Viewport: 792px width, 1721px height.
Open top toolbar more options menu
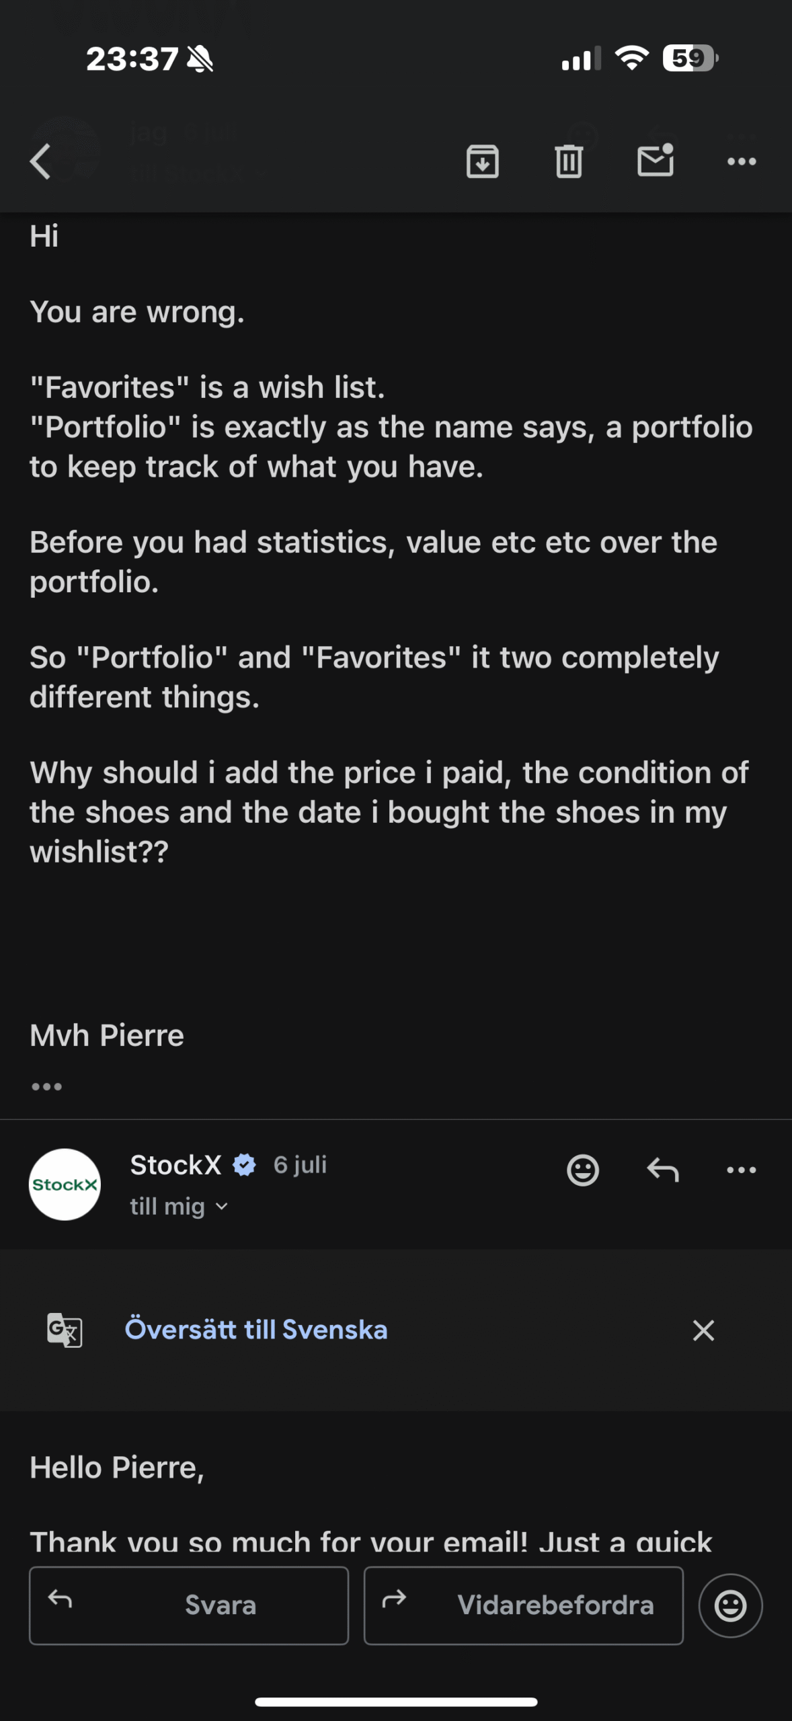(x=742, y=161)
